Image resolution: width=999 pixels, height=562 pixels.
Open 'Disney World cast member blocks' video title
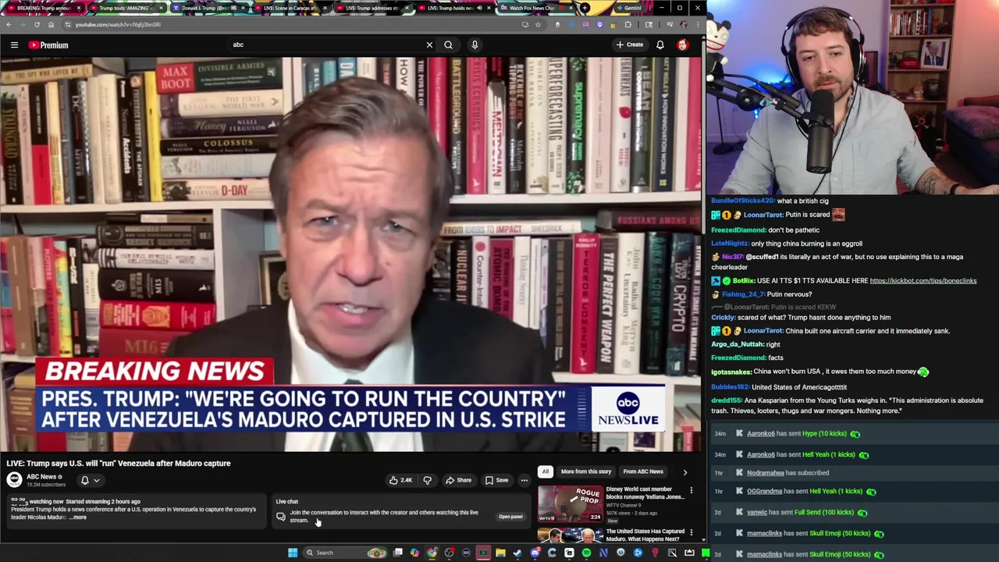[x=645, y=493]
